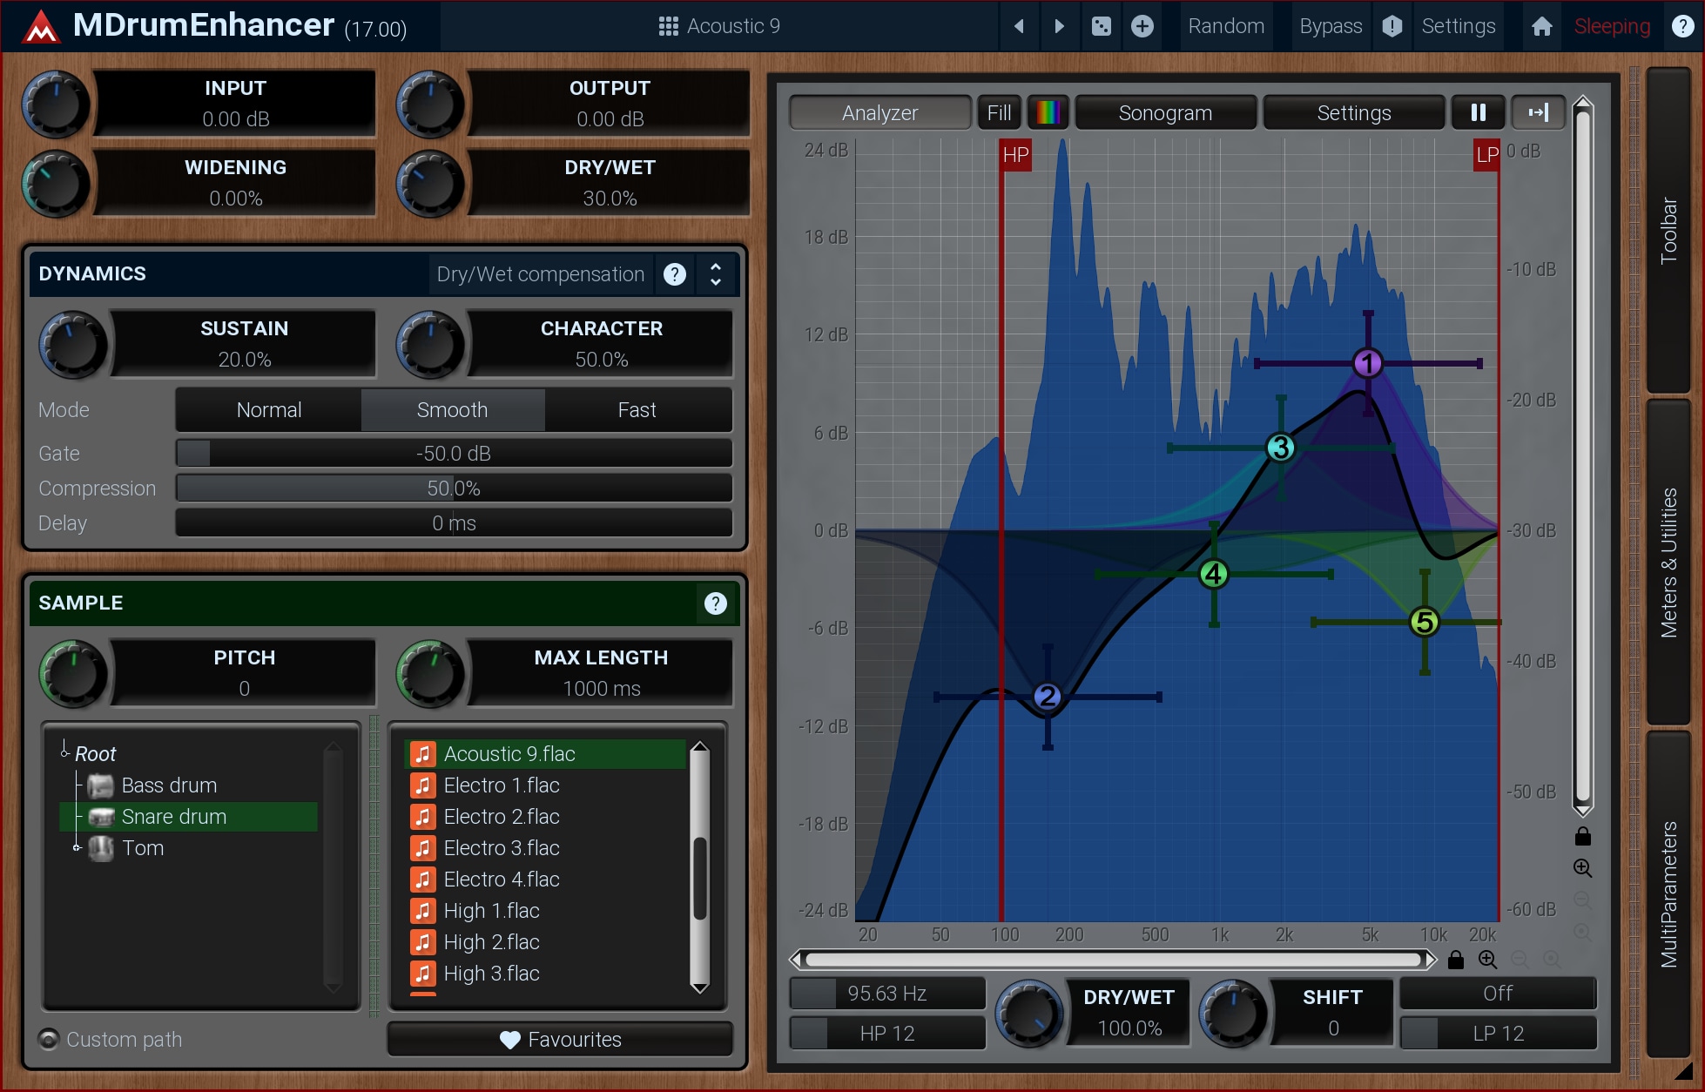Toggle the analyzer Fill option
This screenshot has width=1705, height=1092.
tap(999, 112)
